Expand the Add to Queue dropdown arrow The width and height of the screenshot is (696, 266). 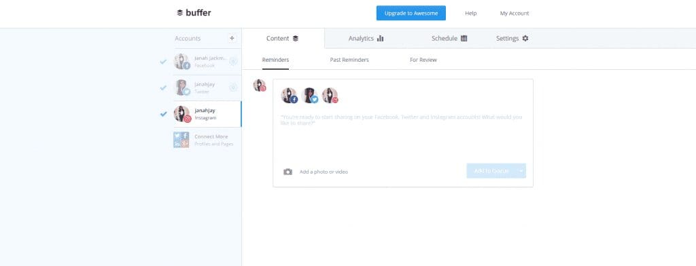point(521,171)
